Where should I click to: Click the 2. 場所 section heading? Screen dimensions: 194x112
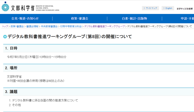click(x=11, y=68)
